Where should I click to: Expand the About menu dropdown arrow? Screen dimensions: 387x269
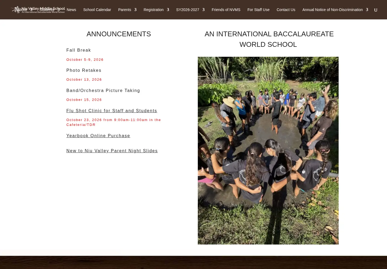[31, 10]
